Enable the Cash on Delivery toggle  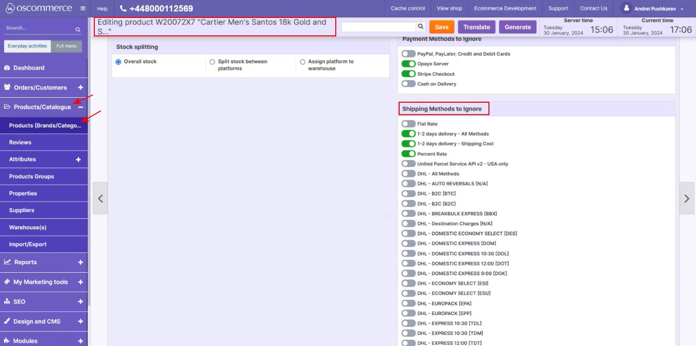(408, 84)
